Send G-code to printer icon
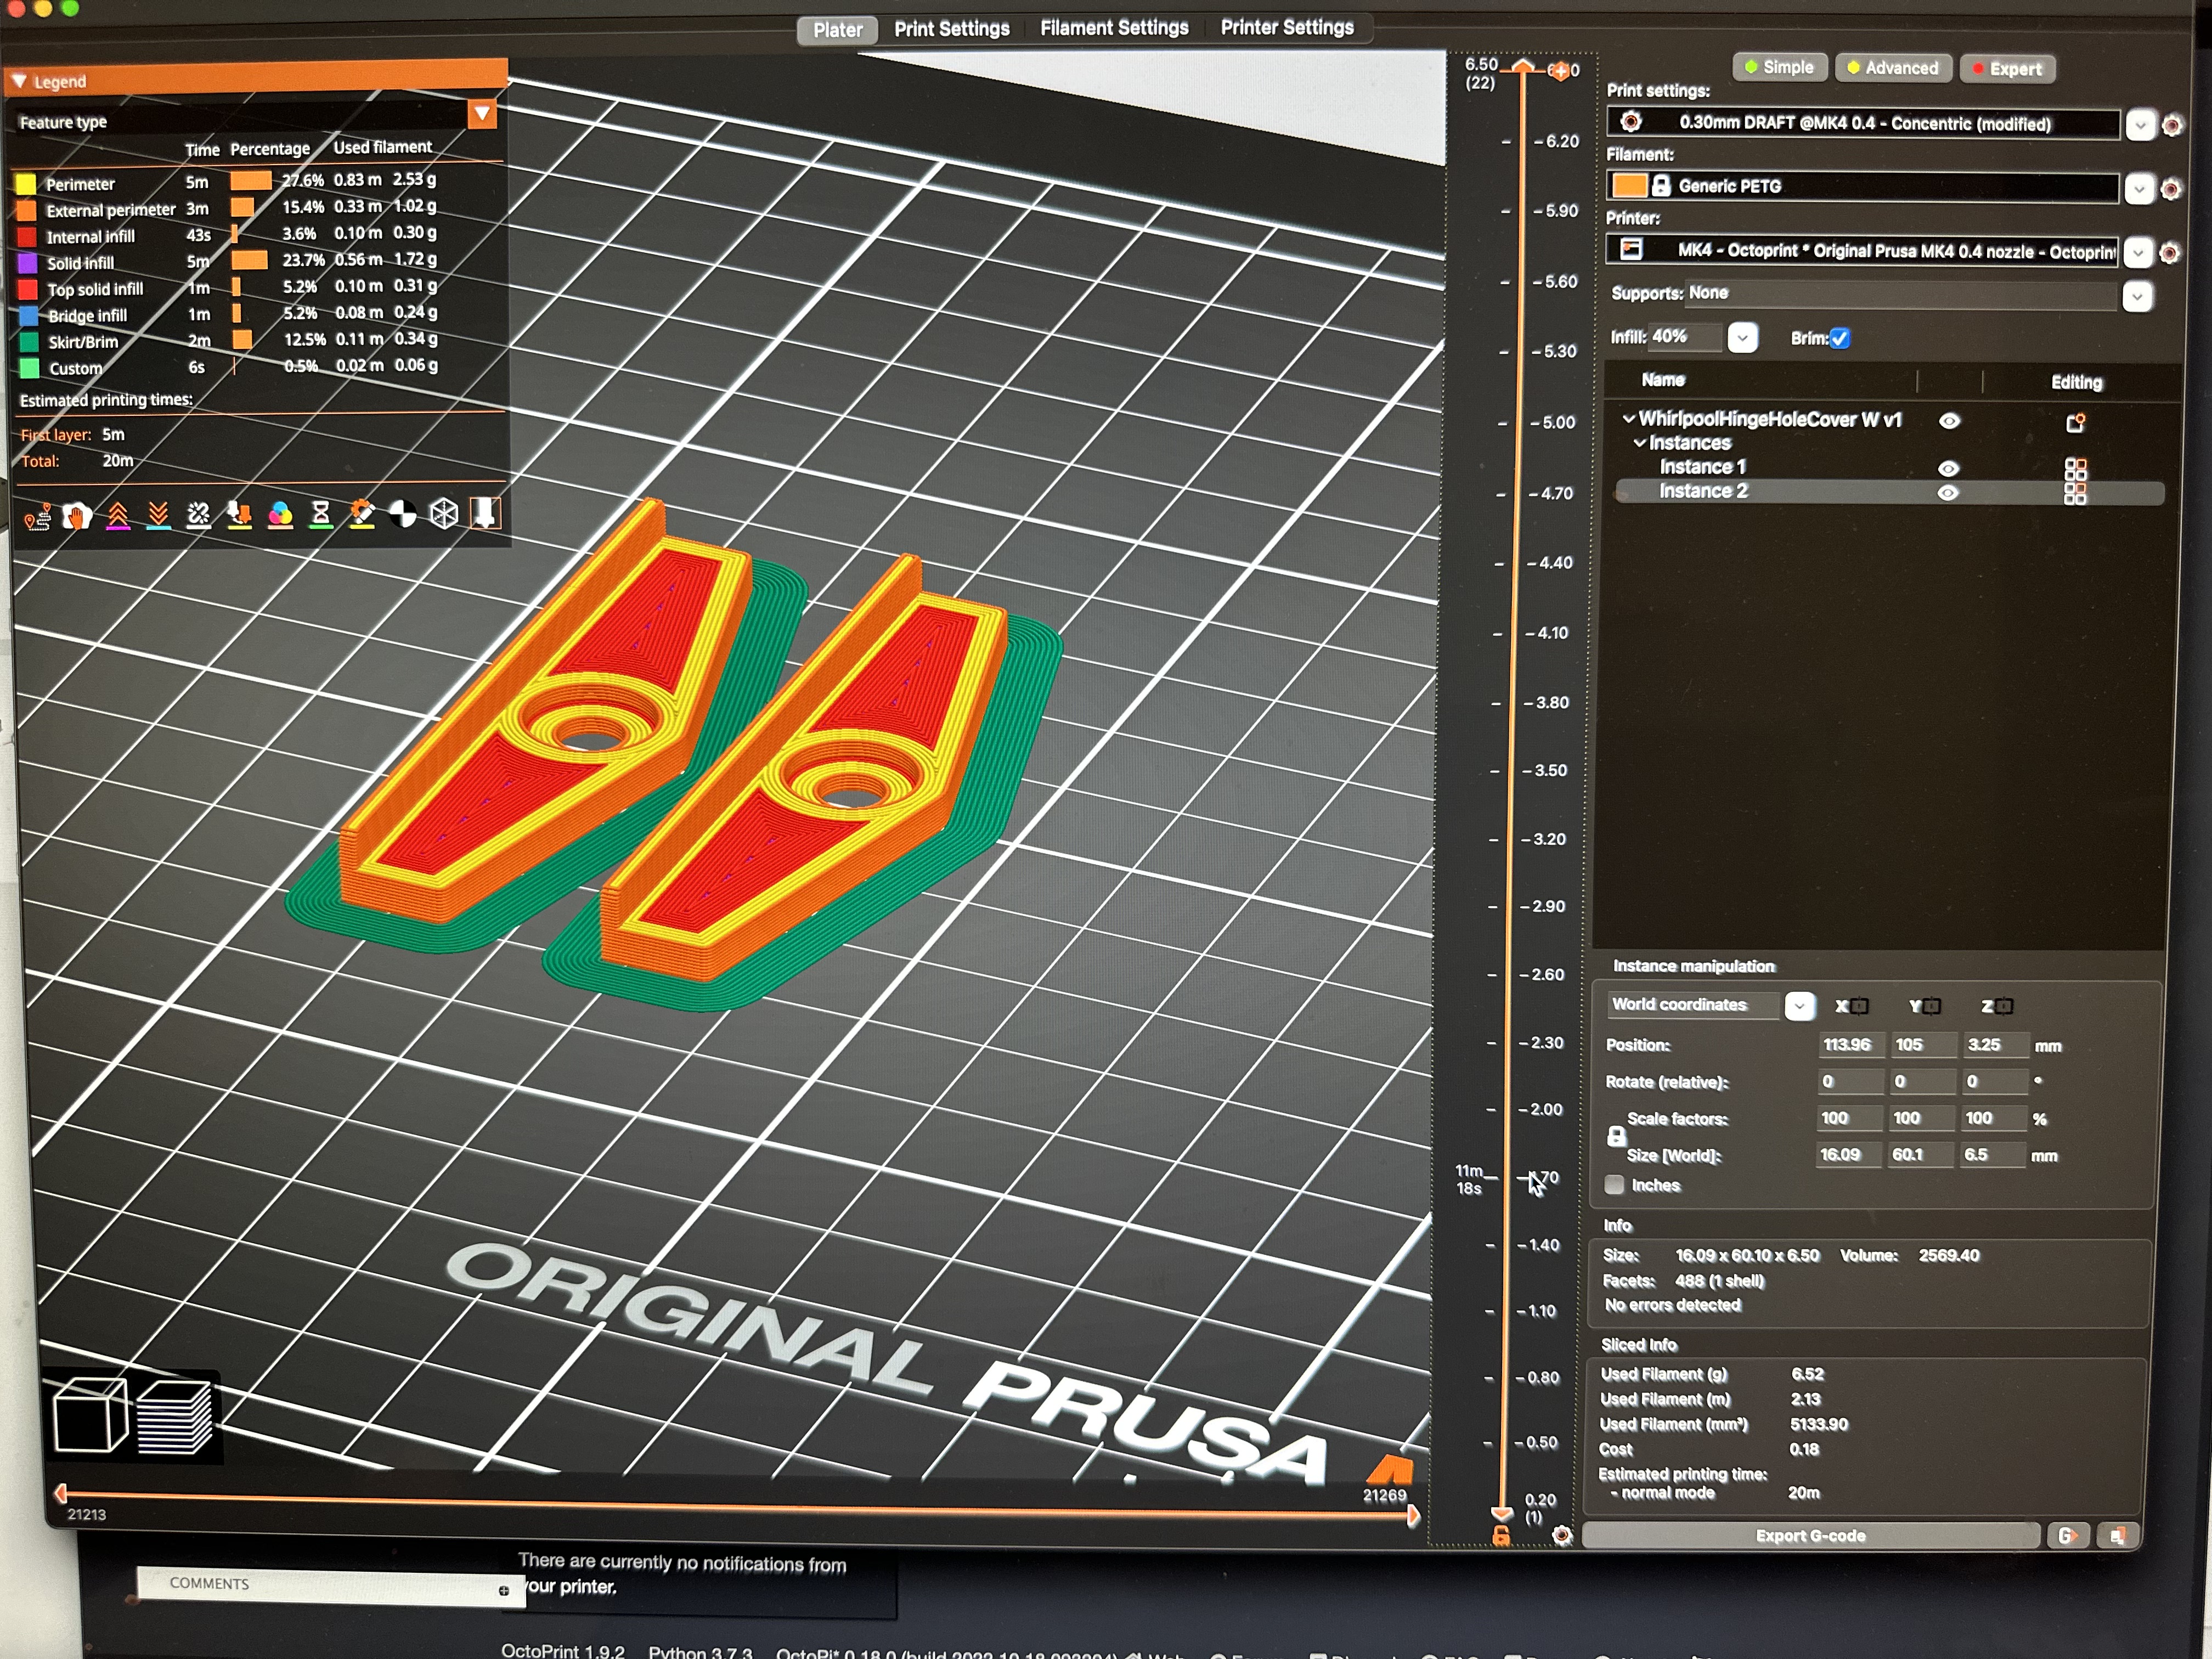 [2067, 1535]
